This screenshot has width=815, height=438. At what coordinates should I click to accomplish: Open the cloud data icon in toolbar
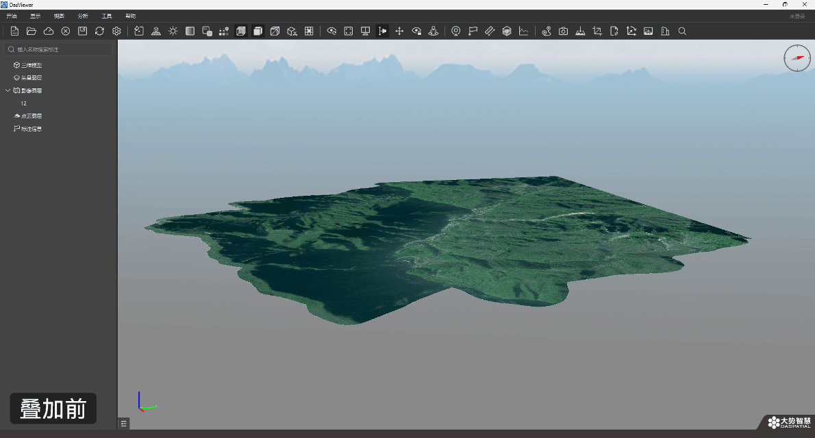point(49,31)
